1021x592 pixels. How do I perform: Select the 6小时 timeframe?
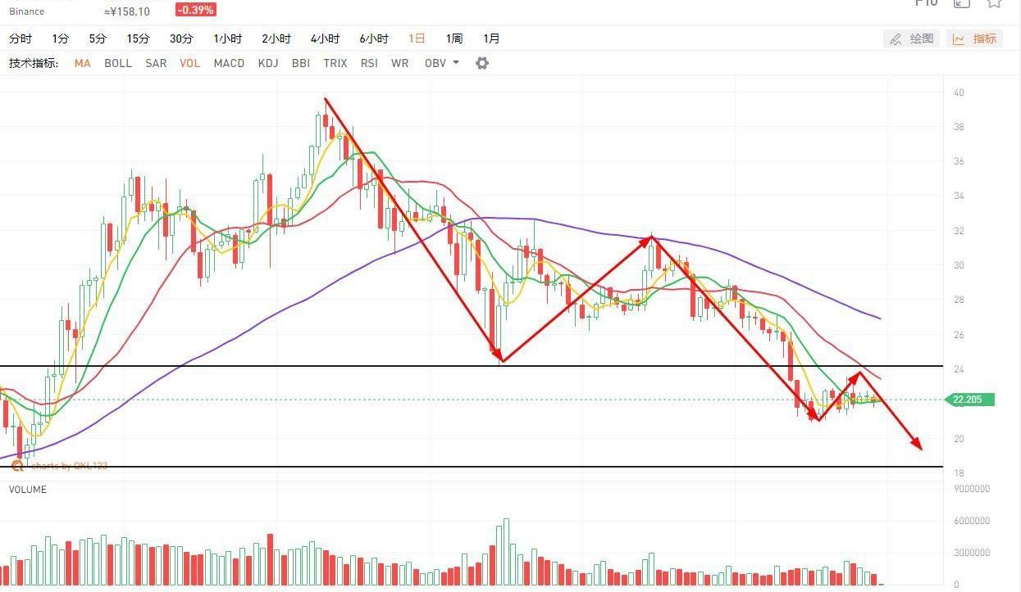tap(374, 38)
